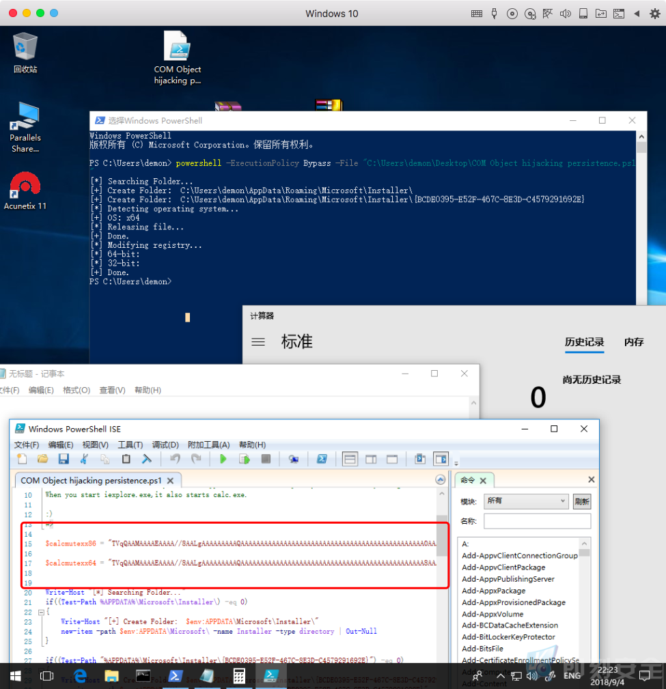666x689 pixels.
Task: Open the 模块 dropdown showing 所有
Action: (526, 501)
